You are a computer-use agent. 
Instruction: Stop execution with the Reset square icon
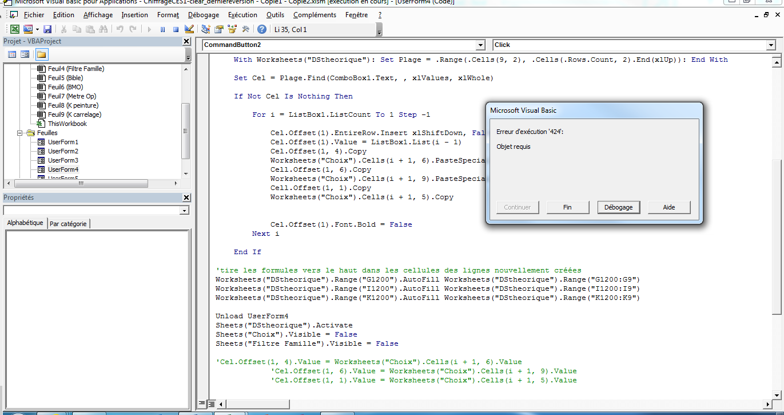tap(176, 29)
